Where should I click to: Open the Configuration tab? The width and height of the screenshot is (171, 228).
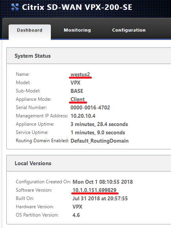(129, 30)
